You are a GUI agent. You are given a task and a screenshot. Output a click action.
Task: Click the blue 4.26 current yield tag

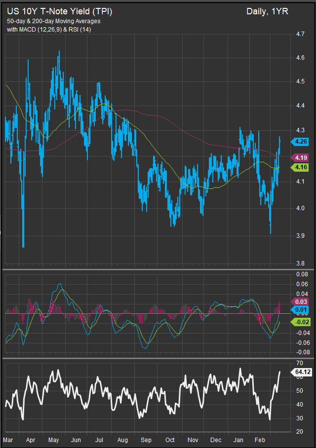tap(301, 142)
